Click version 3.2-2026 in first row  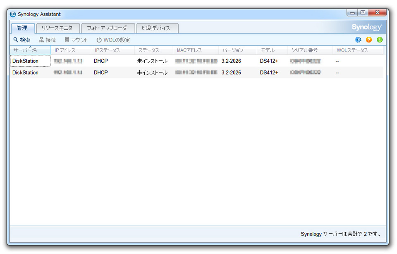(x=231, y=61)
